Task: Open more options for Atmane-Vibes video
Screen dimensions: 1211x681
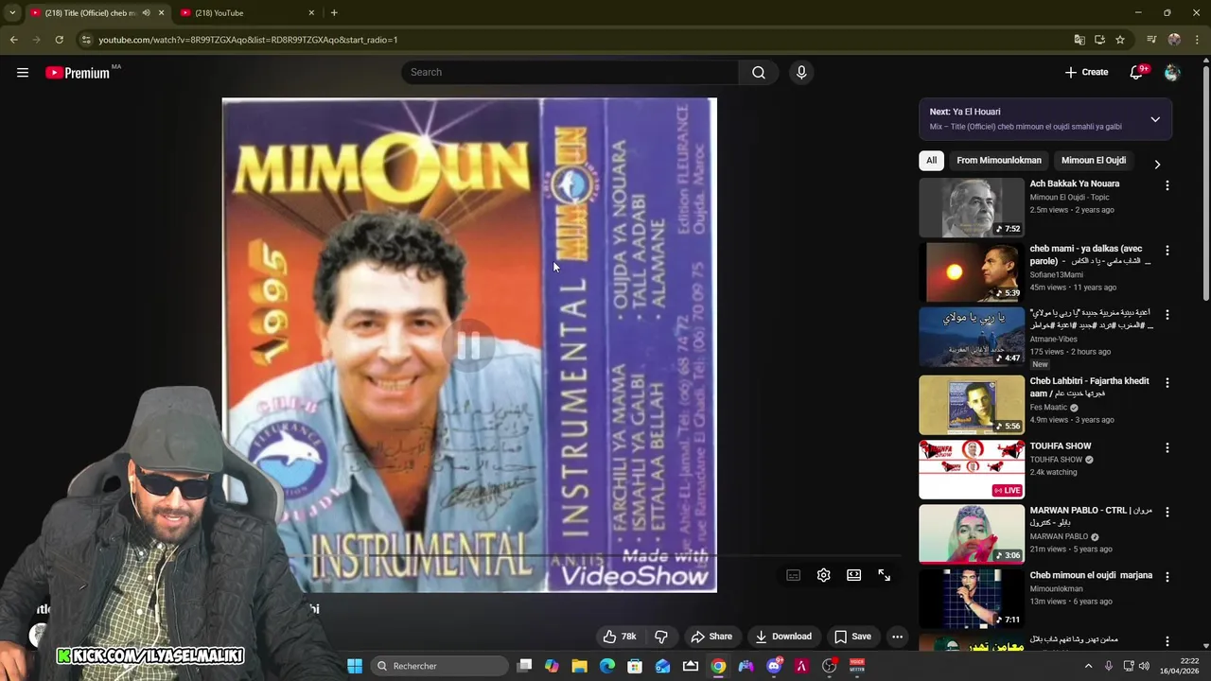Action: tap(1167, 315)
